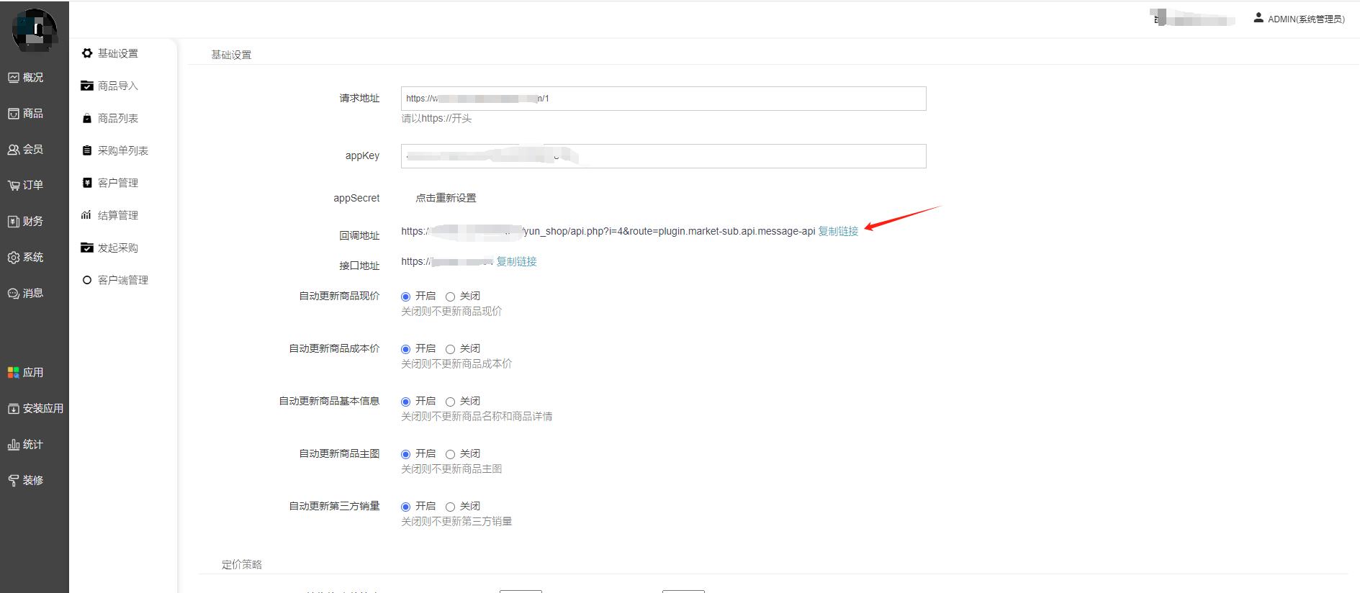
Task: Disable 自动更新商品成本价 with 关闭 radio
Action: coord(450,349)
